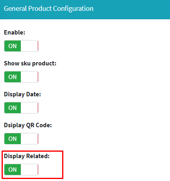This screenshot has height=181, width=170.
Task: Click green ON of Display Date switch
Action: tap(12, 108)
